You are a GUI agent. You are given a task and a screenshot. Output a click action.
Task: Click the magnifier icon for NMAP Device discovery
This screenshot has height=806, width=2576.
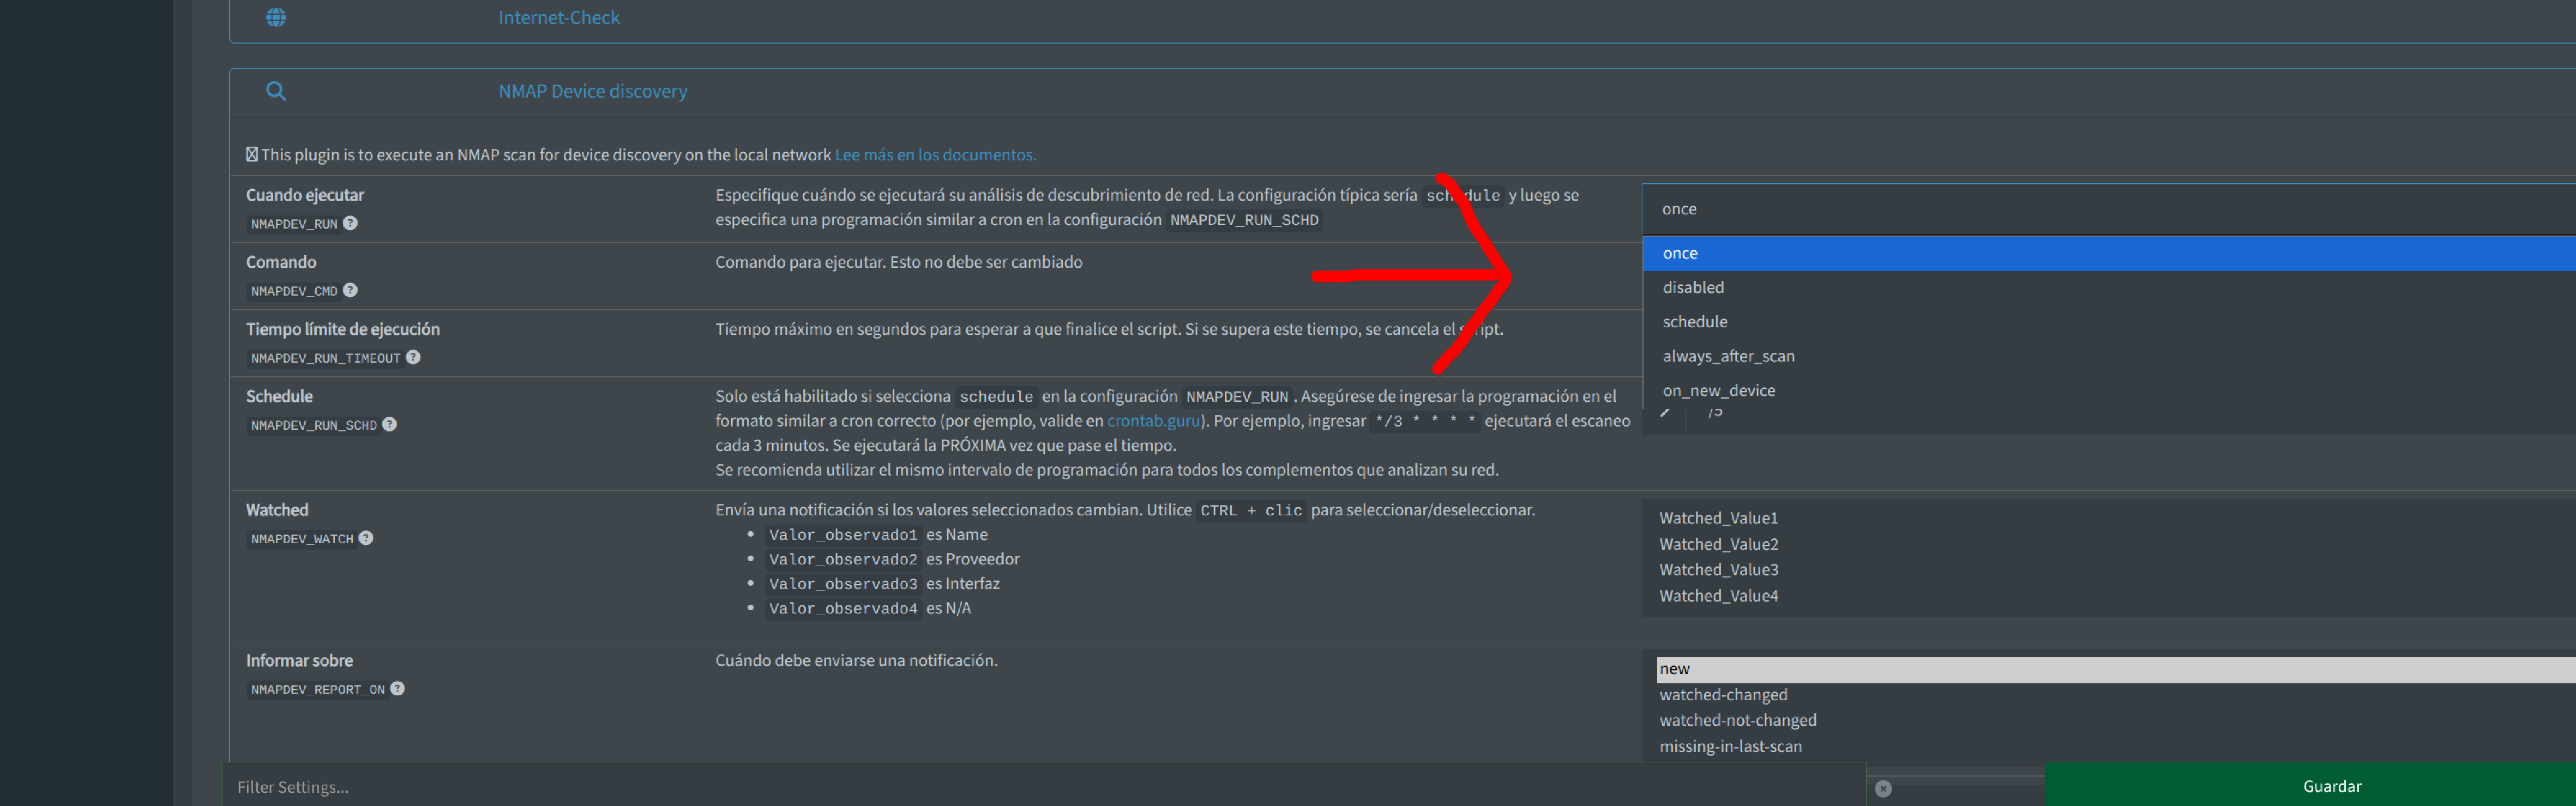pos(276,91)
